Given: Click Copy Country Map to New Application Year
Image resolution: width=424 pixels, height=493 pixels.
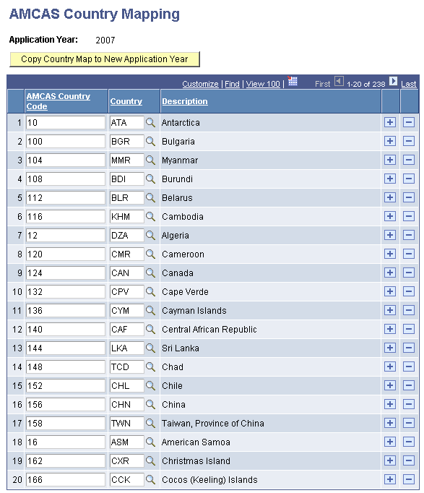Looking at the screenshot, I should pos(105,59).
